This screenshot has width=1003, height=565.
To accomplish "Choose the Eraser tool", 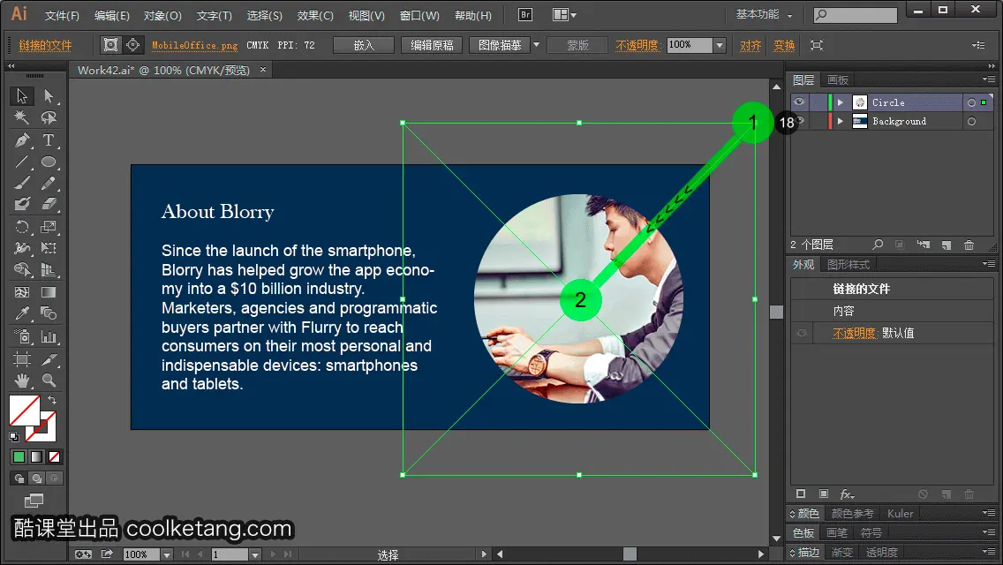I will click(49, 205).
